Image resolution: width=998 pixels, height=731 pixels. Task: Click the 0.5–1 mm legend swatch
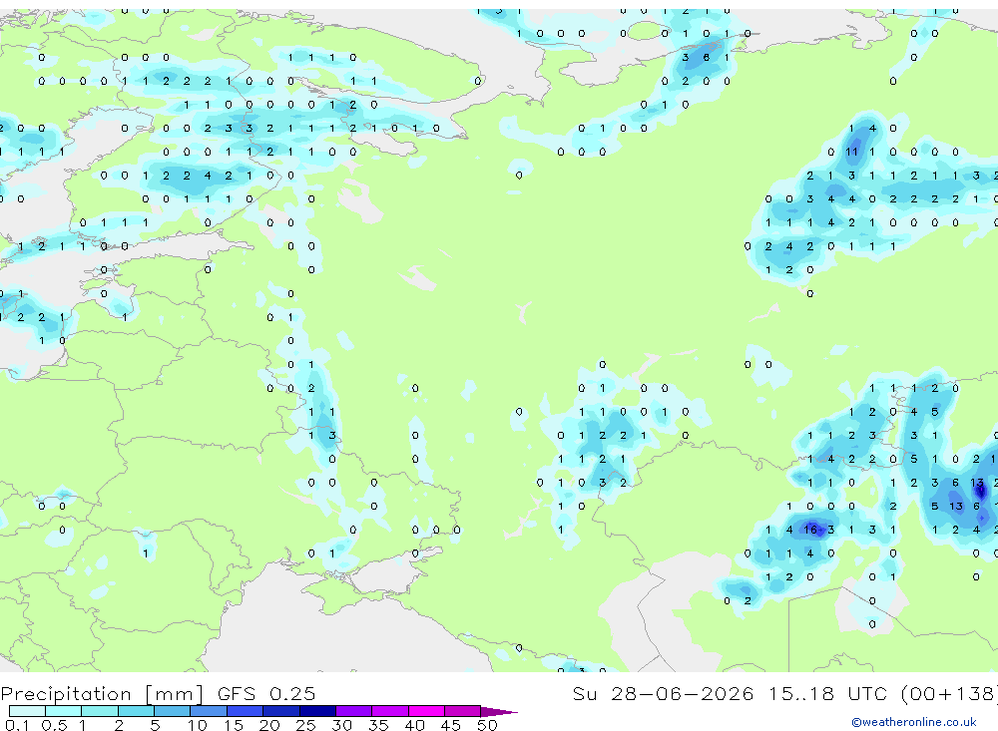63,711
